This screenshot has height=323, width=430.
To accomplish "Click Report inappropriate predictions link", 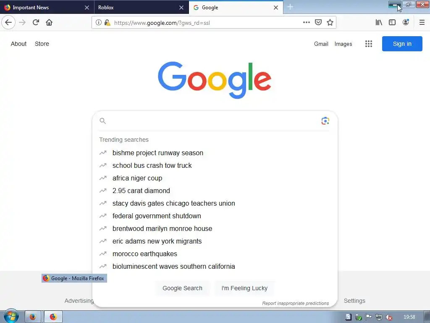I will 295,303.
